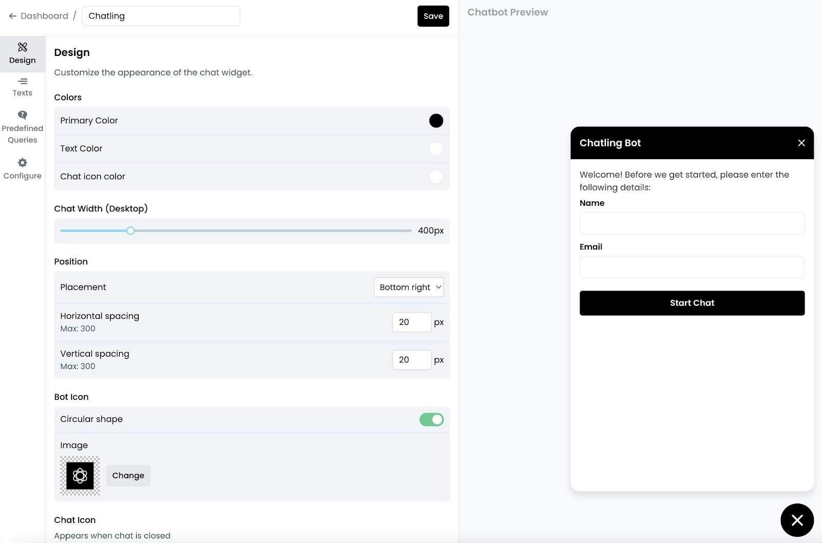Start Chat in the preview widget
Viewport: 822px width, 543px height.
(x=692, y=303)
